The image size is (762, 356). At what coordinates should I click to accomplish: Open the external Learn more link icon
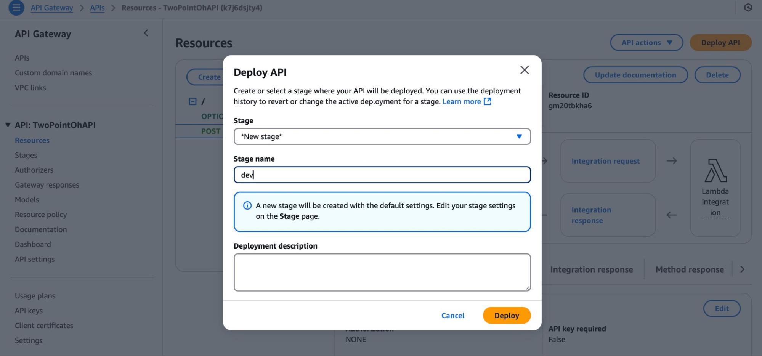coord(487,101)
